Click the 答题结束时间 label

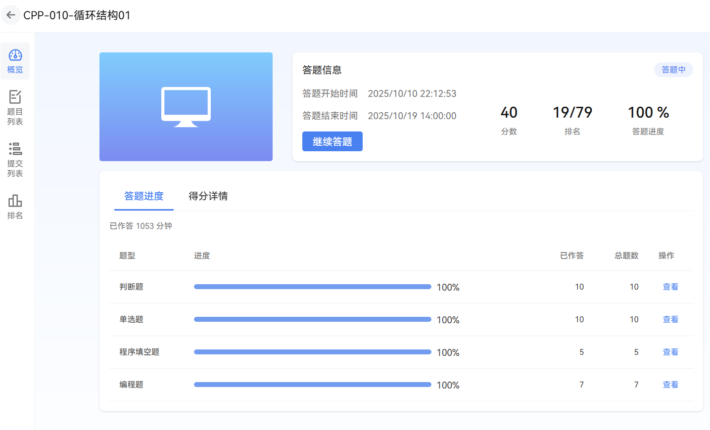330,116
